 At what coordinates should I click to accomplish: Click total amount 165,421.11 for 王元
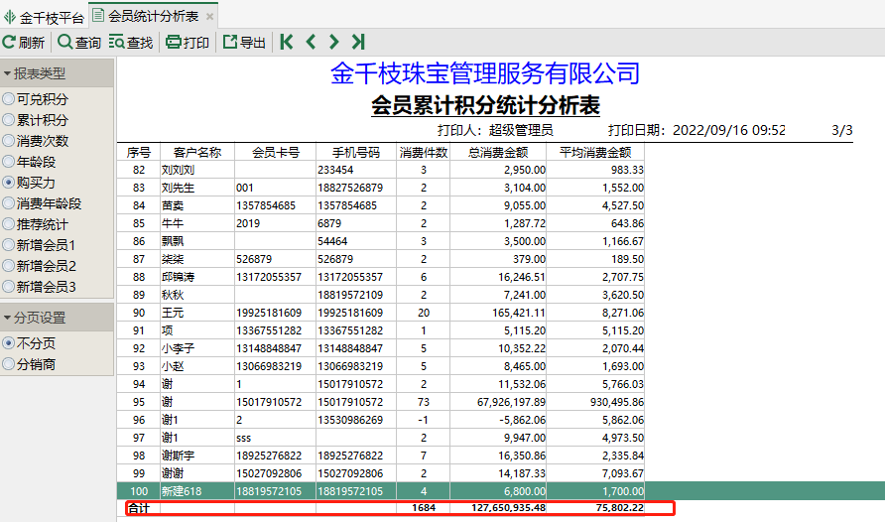pyautogui.click(x=518, y=314)
